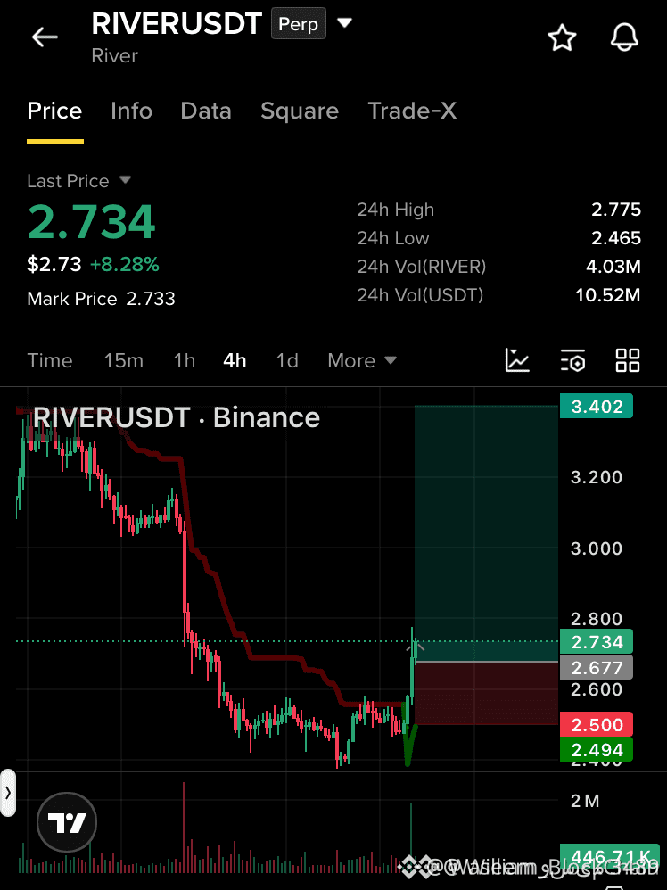Viewport: 667px width, 890px height.
Task: Click the 2.734 current price axis label
Action: (597, 642)
